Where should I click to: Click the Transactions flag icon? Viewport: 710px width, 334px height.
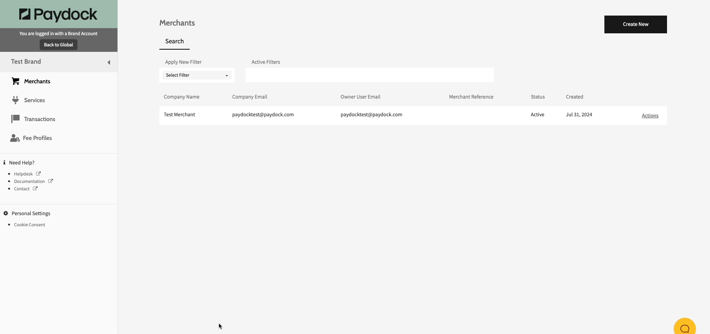click(x=15, y=119)
